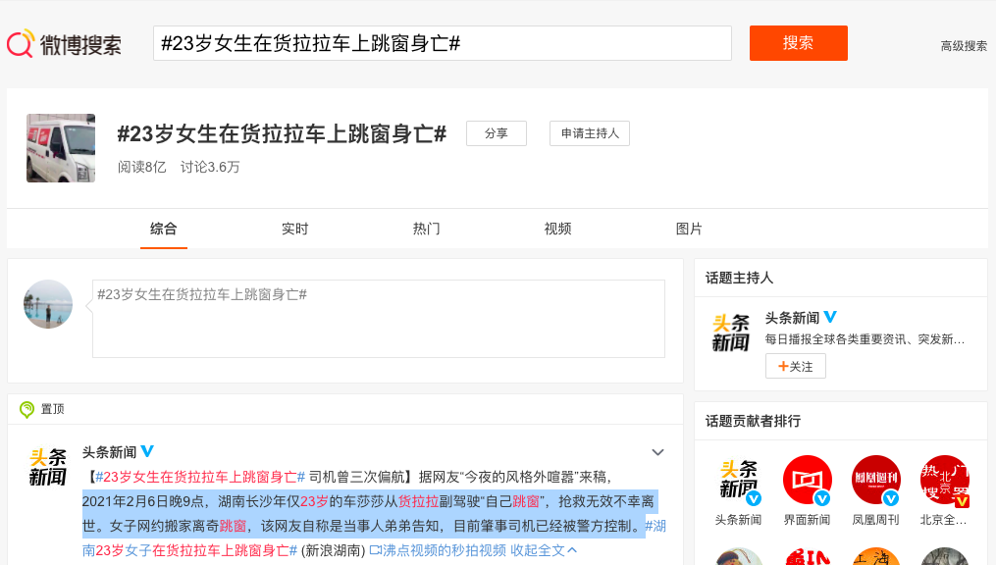Click the 阅读8亿 read count
Viewport: 996px width, 565px height.
[x=141, y=167]
